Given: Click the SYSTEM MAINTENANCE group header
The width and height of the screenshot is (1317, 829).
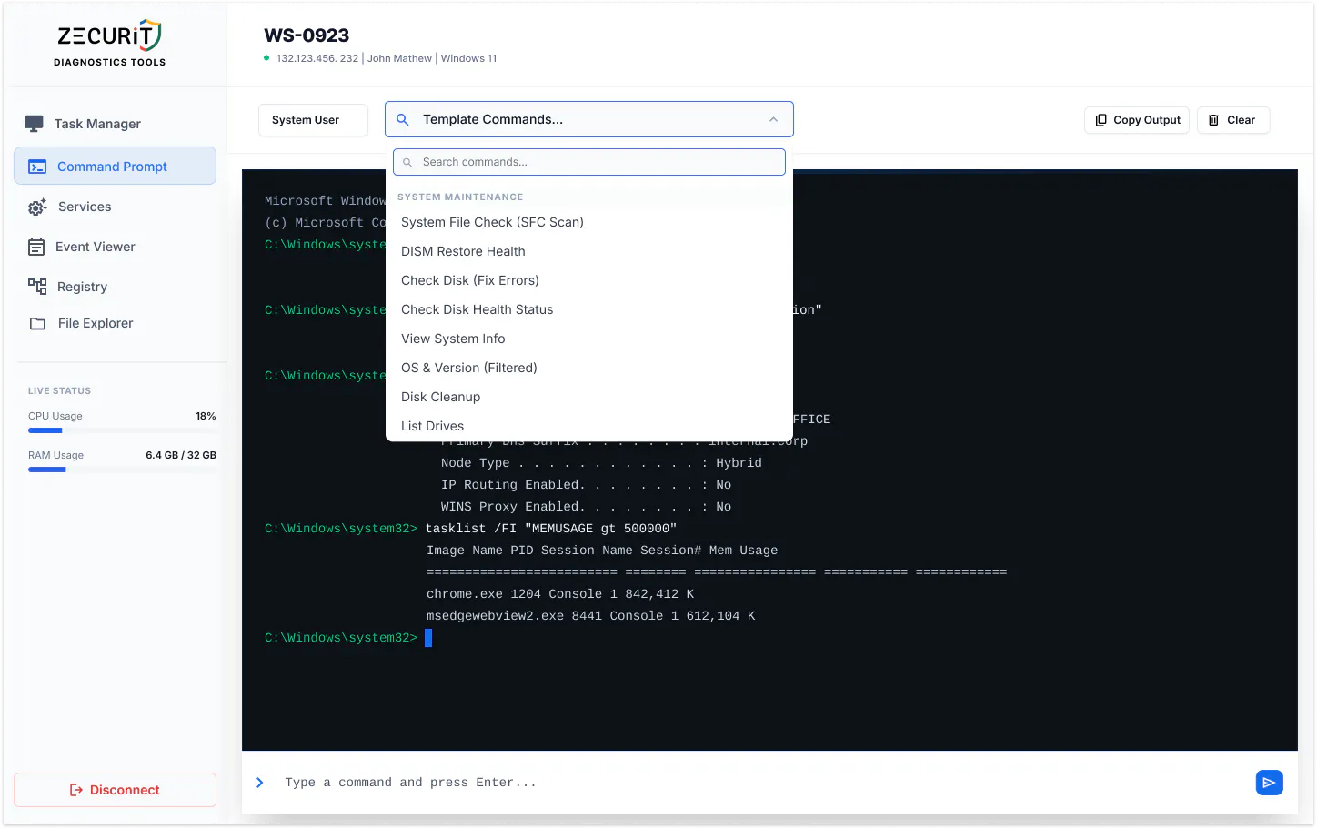Looking at the screenshot, I should 460,197.
